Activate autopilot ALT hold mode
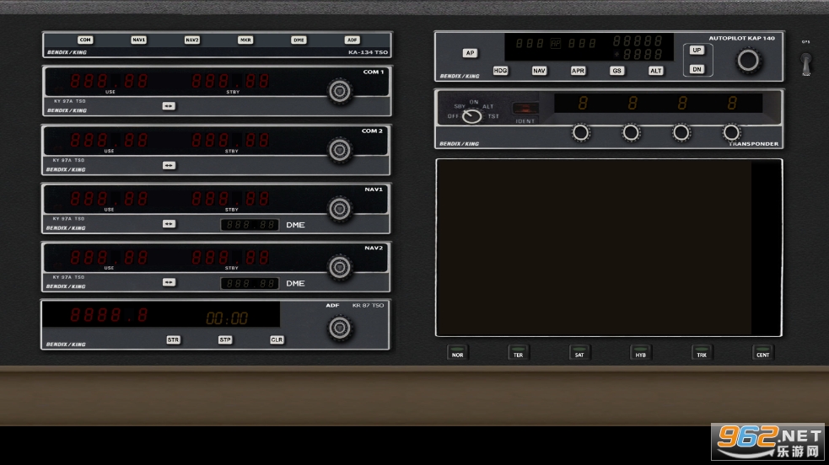829x465 pixels. click(655, 71)
